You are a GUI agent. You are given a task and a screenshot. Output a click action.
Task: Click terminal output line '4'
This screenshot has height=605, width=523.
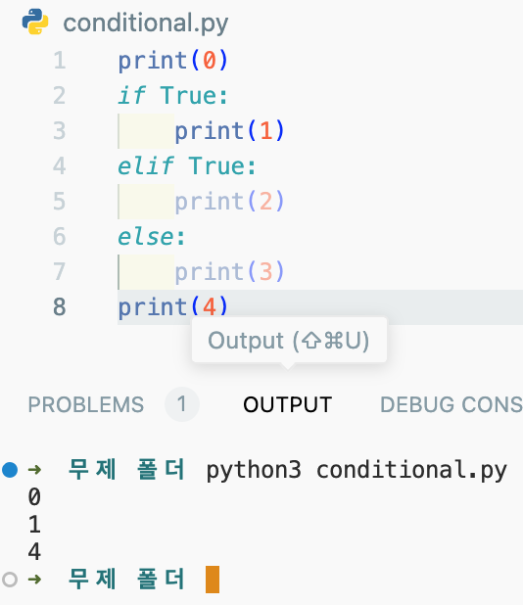(34, 552)
